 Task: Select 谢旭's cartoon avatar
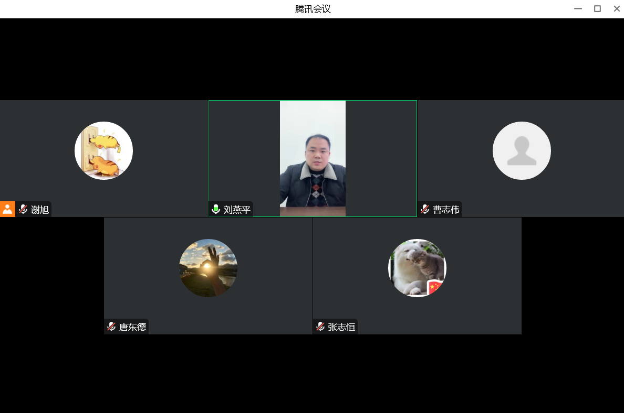coord(104,150)
